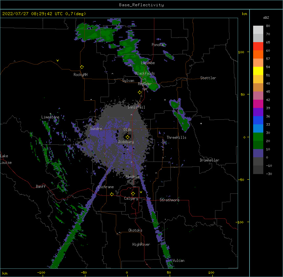Pick the light gray 70-80 dBZ swatch
The image size is (283, 277).
(x=258, y=30)
